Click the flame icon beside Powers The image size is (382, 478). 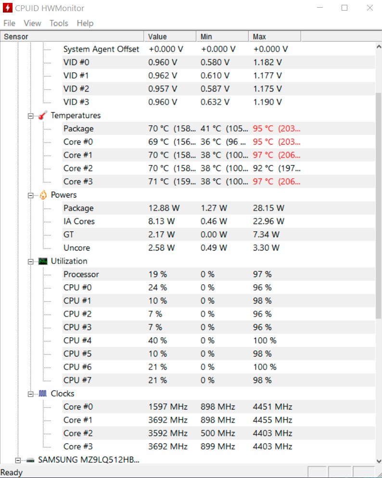point(43,195)
